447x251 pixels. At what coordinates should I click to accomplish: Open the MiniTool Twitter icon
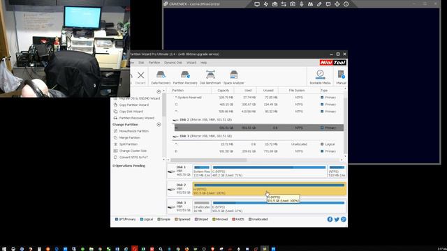point(337,219)
